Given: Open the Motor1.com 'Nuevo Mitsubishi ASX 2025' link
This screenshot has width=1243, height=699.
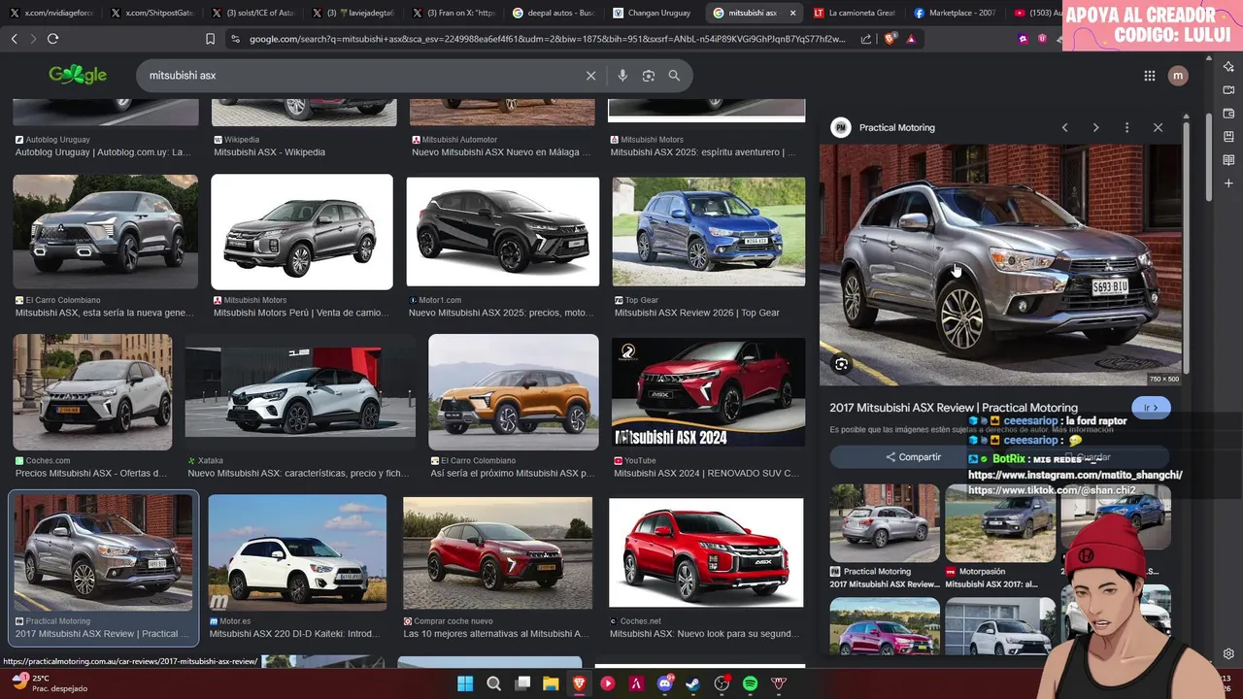Looking at the screenshot, I should pyautogui.click(x=501, y=313).
